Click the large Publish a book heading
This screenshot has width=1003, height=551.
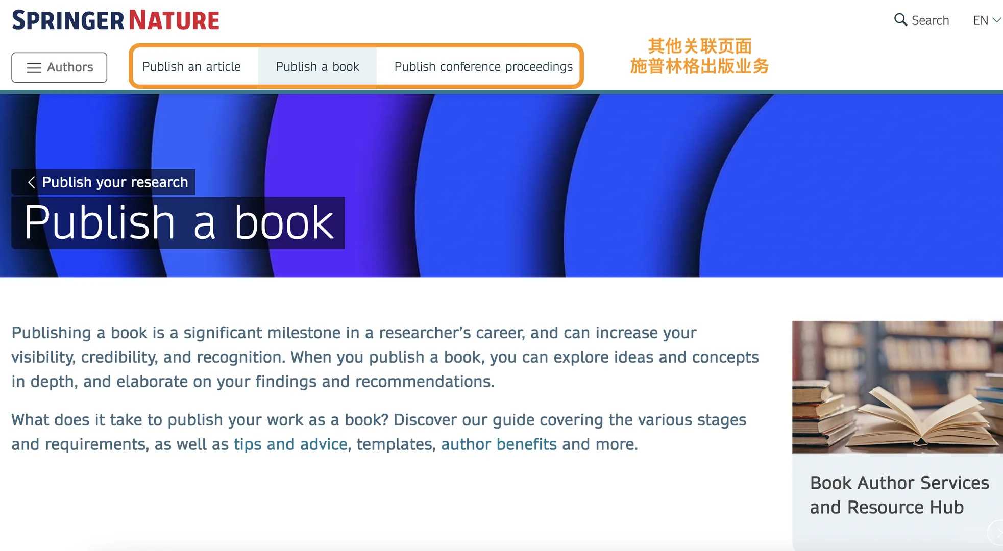coord(179,223)
